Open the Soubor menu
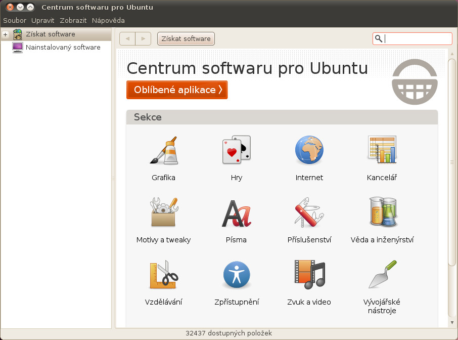458x340 pixels. [14, 21]
